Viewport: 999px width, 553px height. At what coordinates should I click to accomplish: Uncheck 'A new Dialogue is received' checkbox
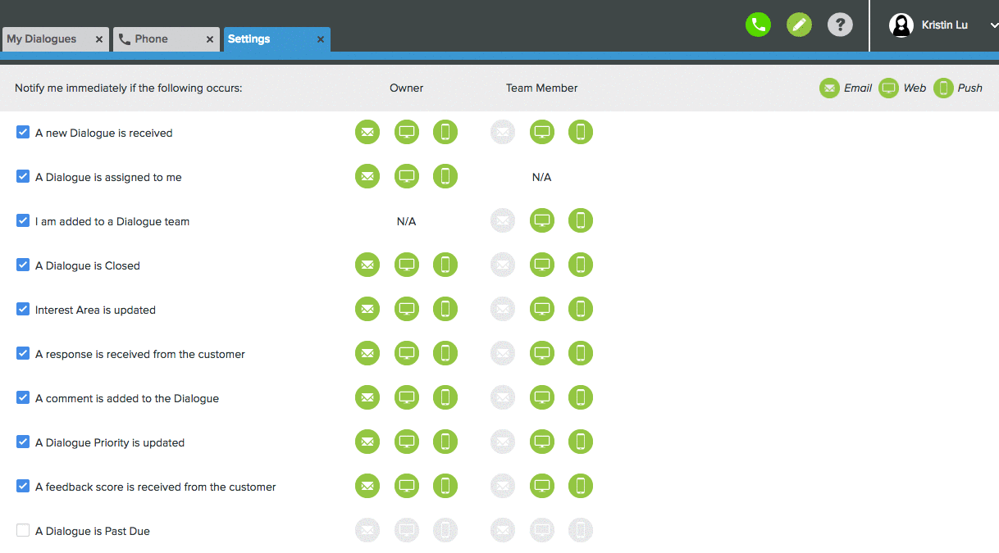tap(23, 132)
